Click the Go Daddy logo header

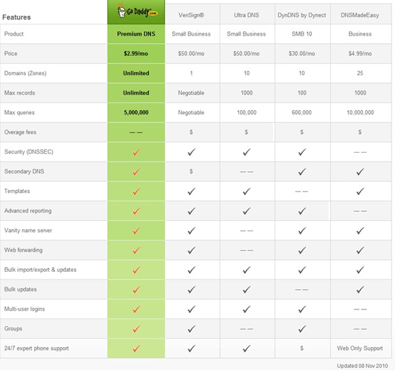click(136, 12)
